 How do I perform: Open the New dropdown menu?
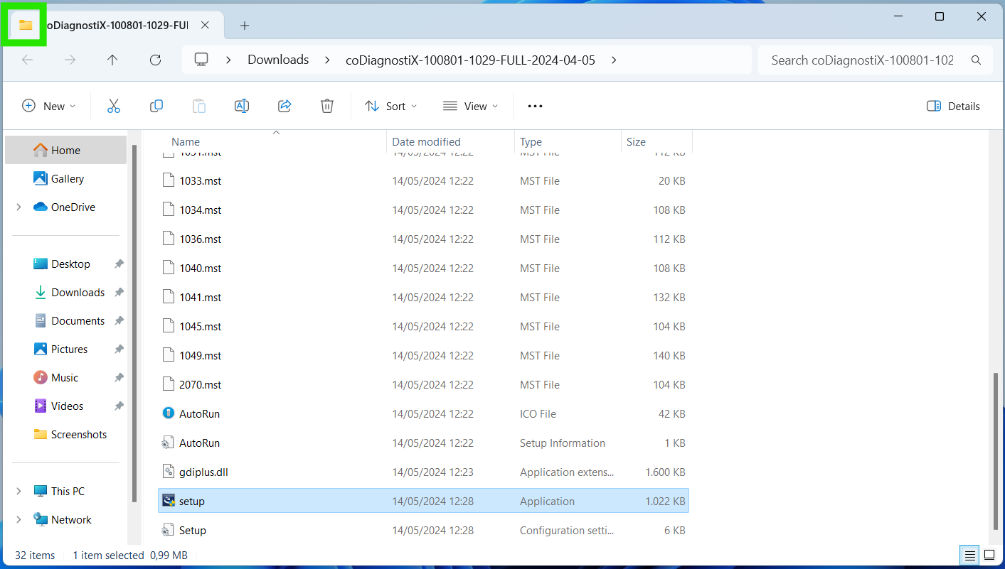coord(48,106)
